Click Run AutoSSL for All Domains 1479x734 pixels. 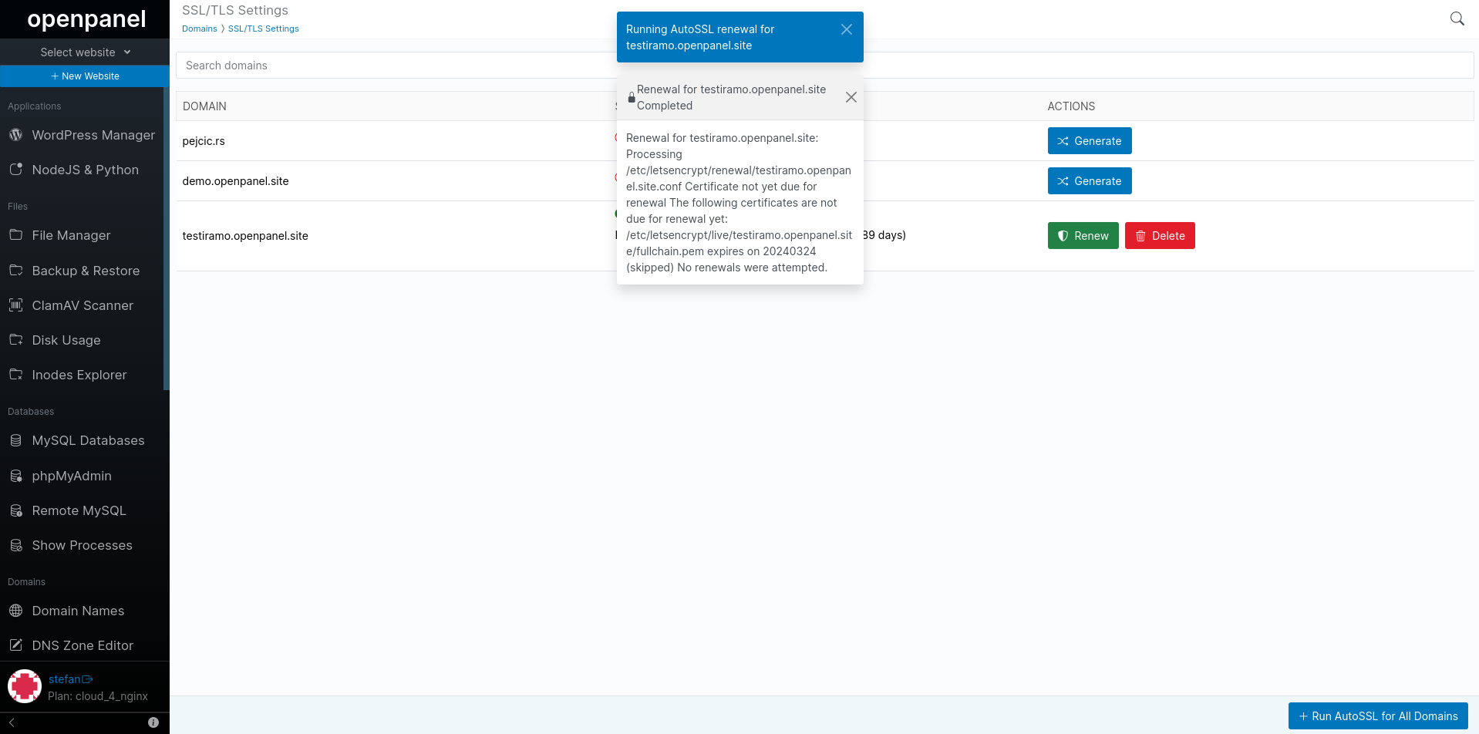click(x=1378, y=716)
